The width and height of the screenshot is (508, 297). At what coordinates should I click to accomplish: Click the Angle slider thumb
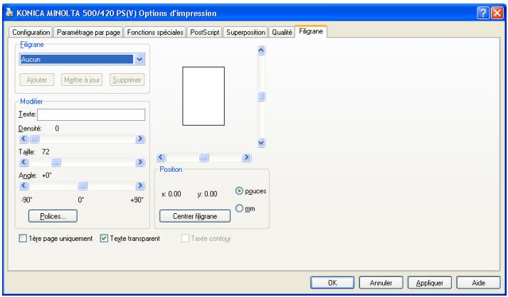83,185
